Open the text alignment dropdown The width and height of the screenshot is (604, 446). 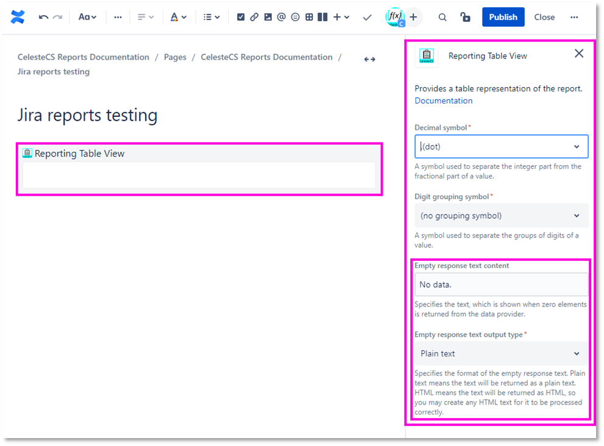(146, 17)
